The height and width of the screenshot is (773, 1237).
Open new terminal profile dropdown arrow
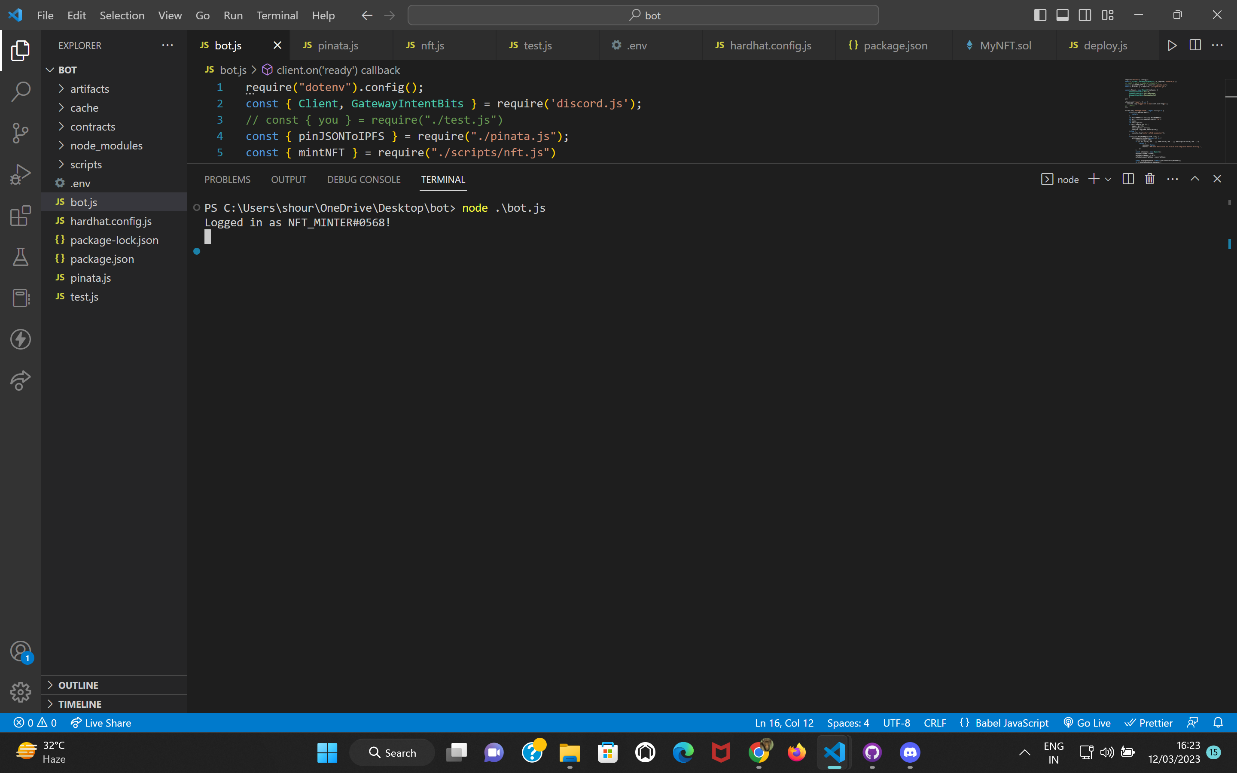click(x=1108, y=180)
